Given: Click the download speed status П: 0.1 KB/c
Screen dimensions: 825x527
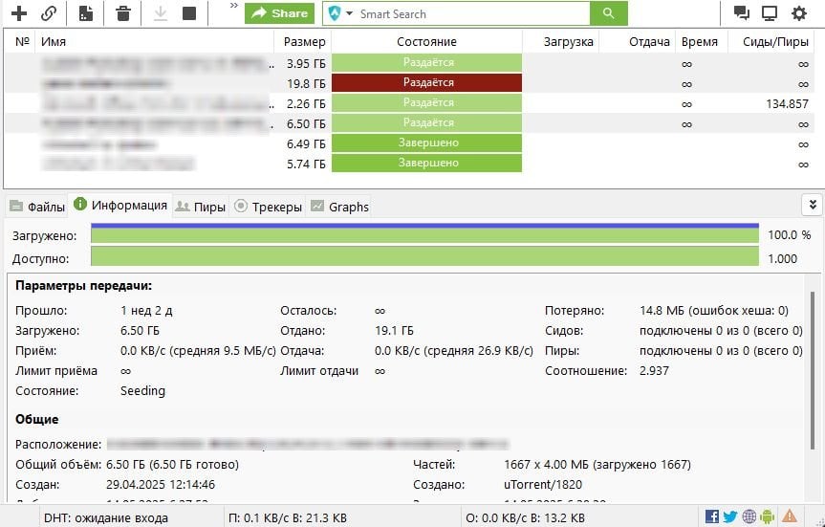Looking at the screenshot, I should pos(288,518).
